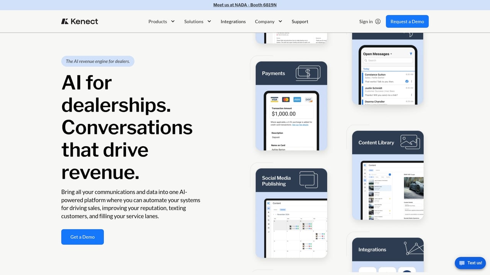Viewport: 490px width, 275px height.
Task: Select the Integrations menu item
Action: tap(233, 21)
